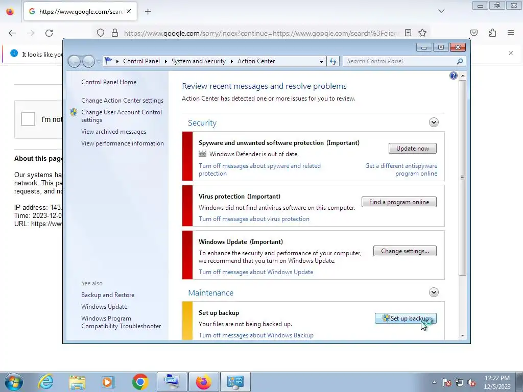Select the Google search Firefox tab
This screenshot has width=523, height=392.
click(80, 11)
